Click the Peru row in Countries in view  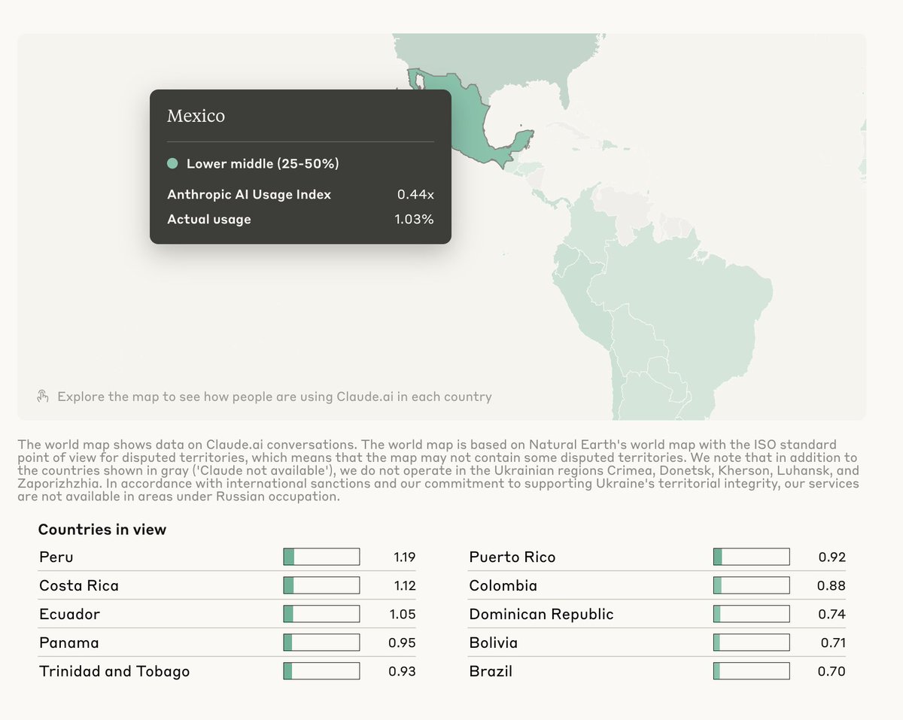tap(227, 557)
